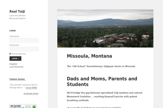The image size is (163, 108).
Task: Open the Oscar Wilde author link
Action: [x=32, y=88]
